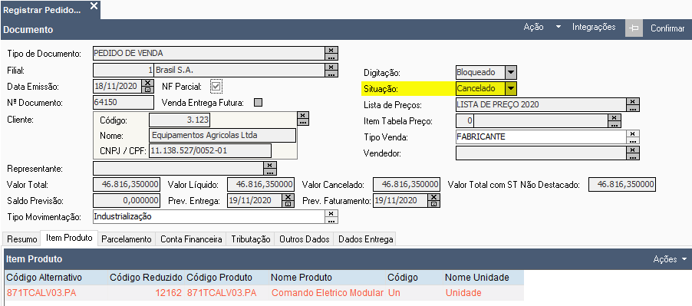Click the Tipo Movimentação Industrialização field

click(x=209, y=216)
